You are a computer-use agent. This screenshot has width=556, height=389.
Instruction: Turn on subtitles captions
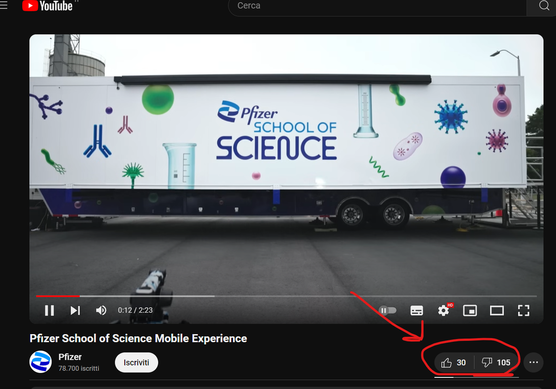[417, 311]
